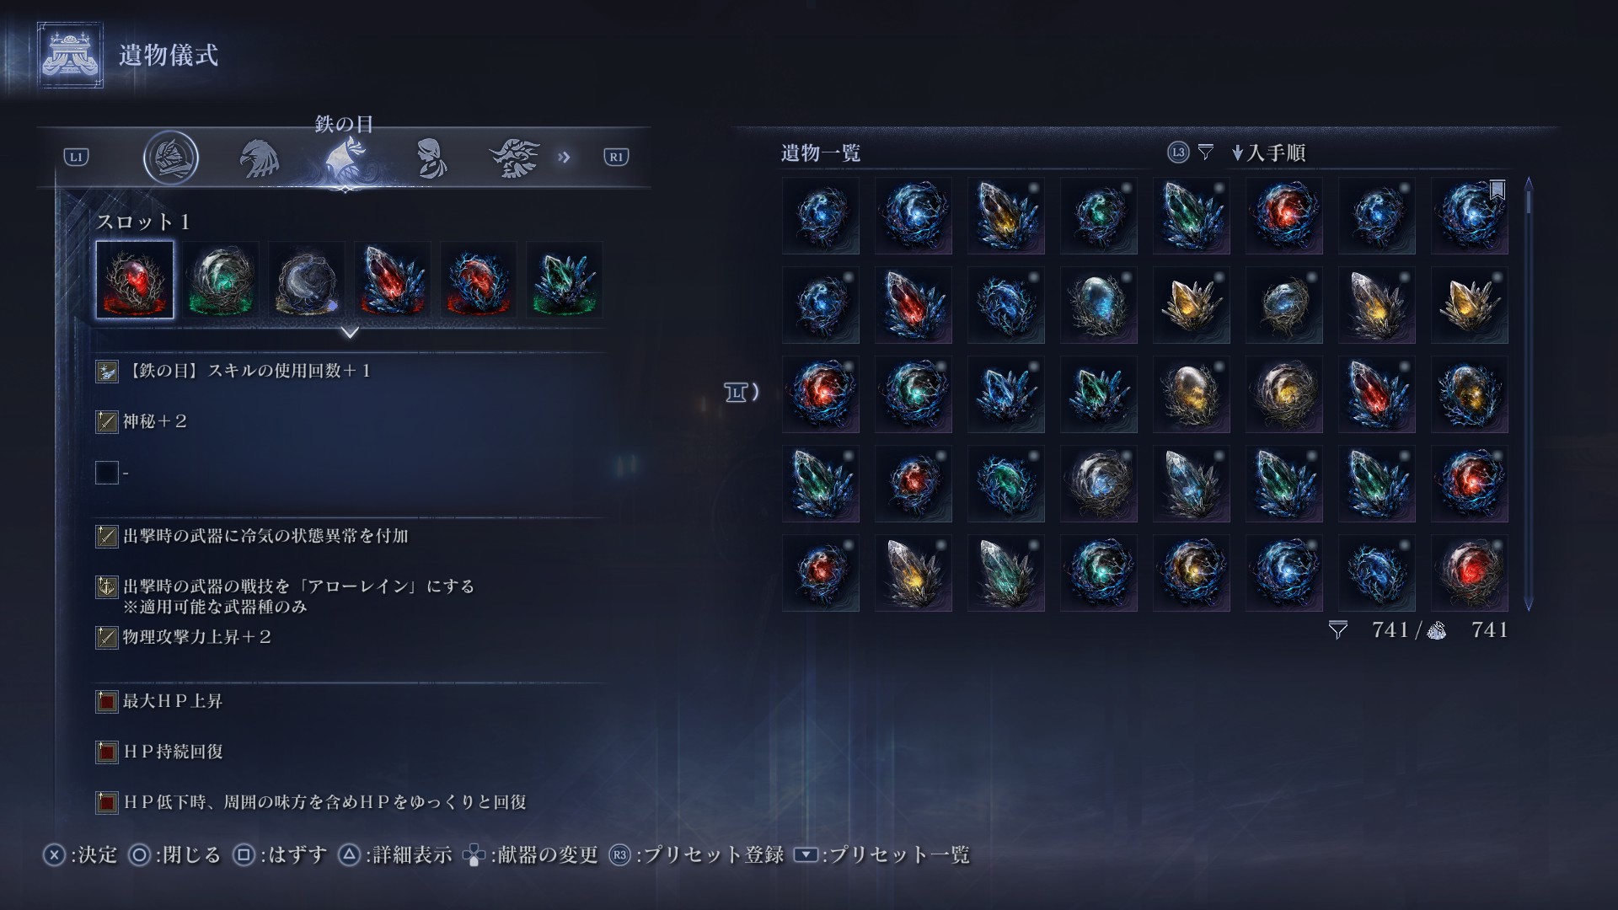Click the 遺物儀式 header emblem icon
1618x910 pixels.
[70, 56]
